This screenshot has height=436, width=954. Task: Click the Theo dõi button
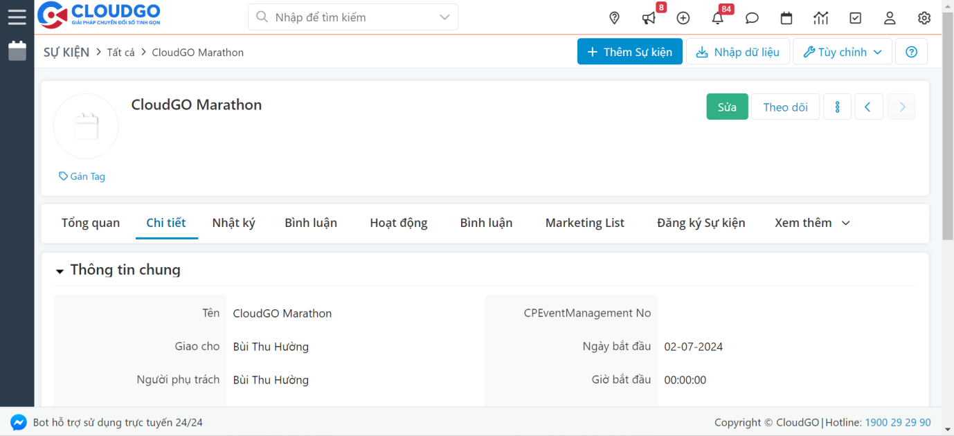point(785,107)
